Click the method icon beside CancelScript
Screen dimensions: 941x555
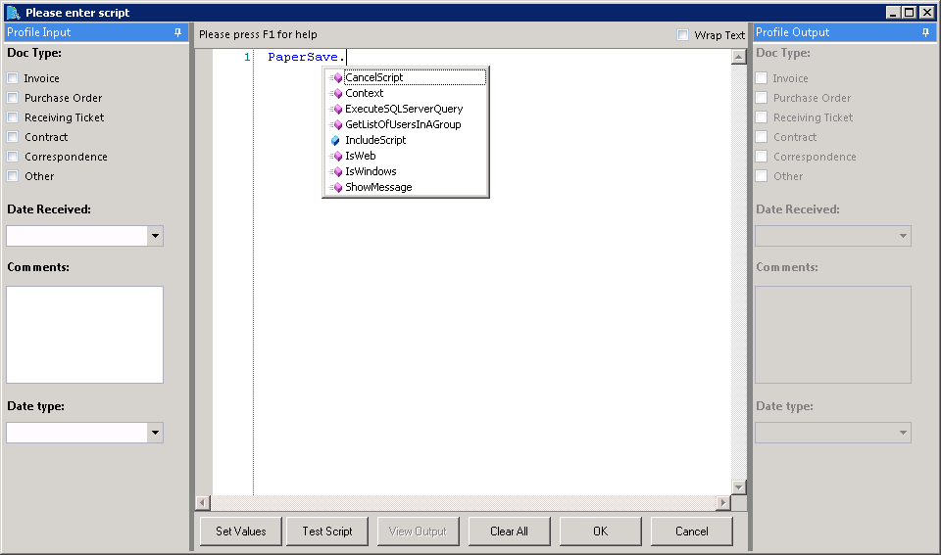point(336,77)
